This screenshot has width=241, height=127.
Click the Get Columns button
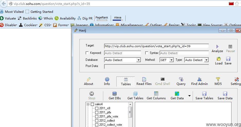pyautogui.click(x=156, y=96)
